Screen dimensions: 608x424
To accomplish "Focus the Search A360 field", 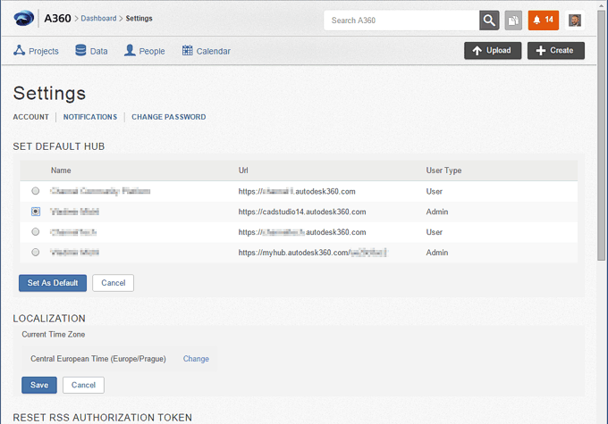I will (x=401, y=21).
